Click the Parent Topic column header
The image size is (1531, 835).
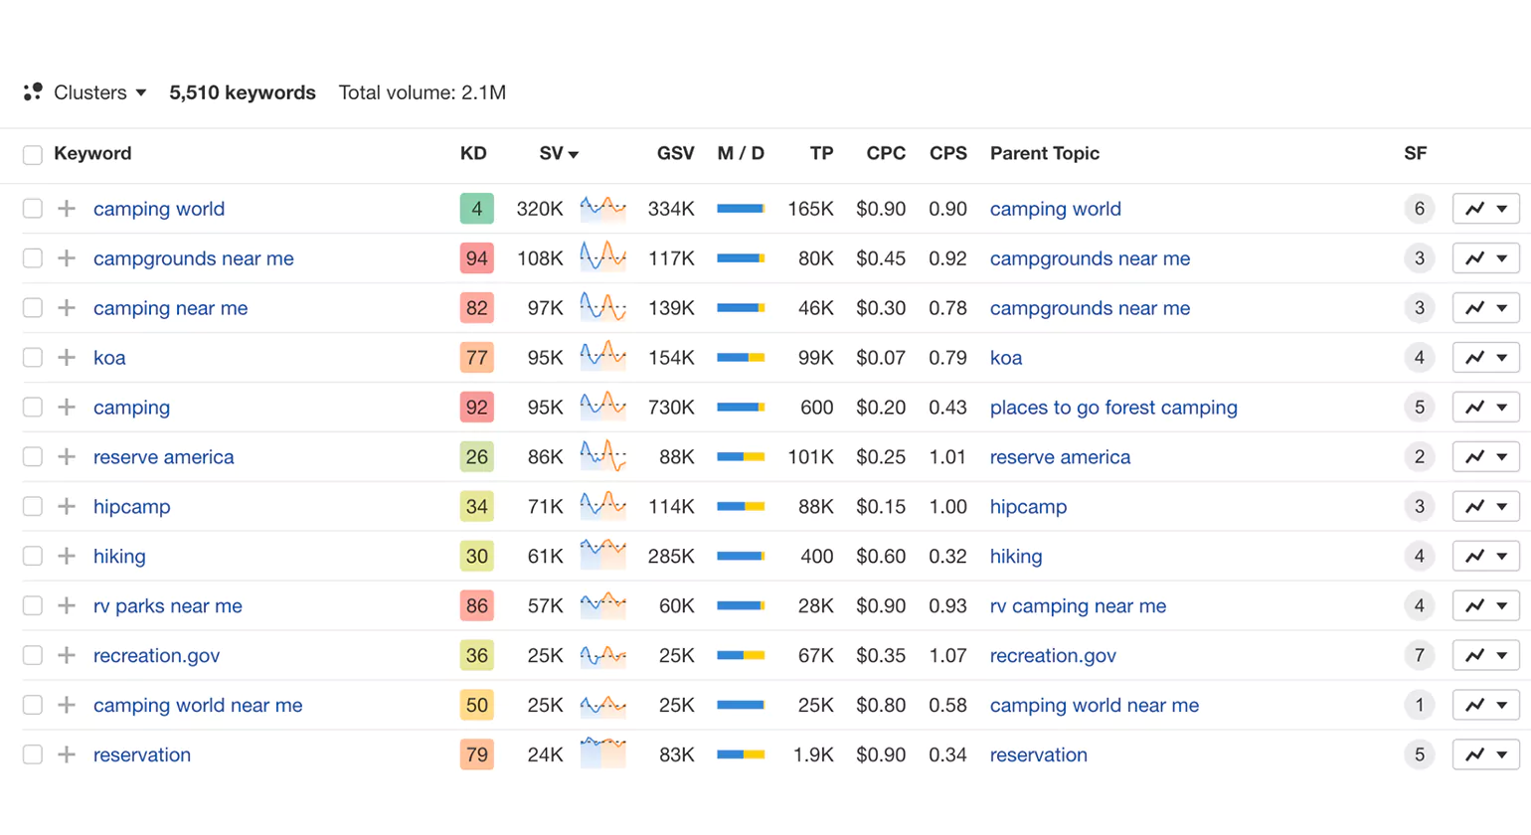1044,153
